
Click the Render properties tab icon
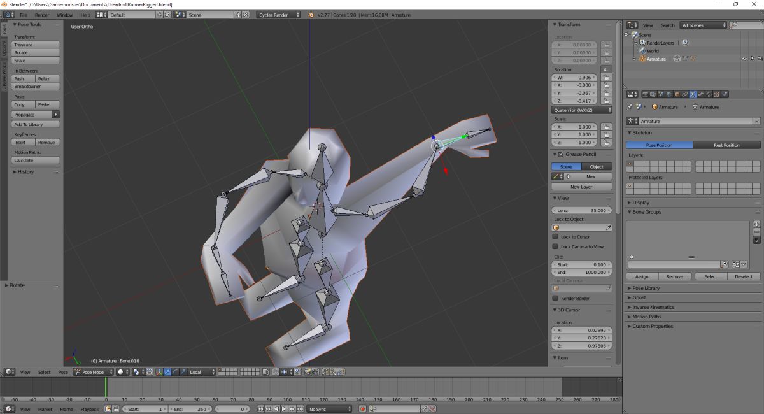pyautogui.click(x=646, y=94)
